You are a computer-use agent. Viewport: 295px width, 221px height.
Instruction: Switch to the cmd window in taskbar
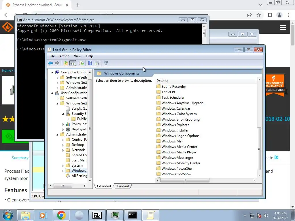(133, 215)
